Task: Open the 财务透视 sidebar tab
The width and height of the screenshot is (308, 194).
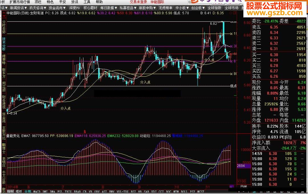Action: pos(4,102)
